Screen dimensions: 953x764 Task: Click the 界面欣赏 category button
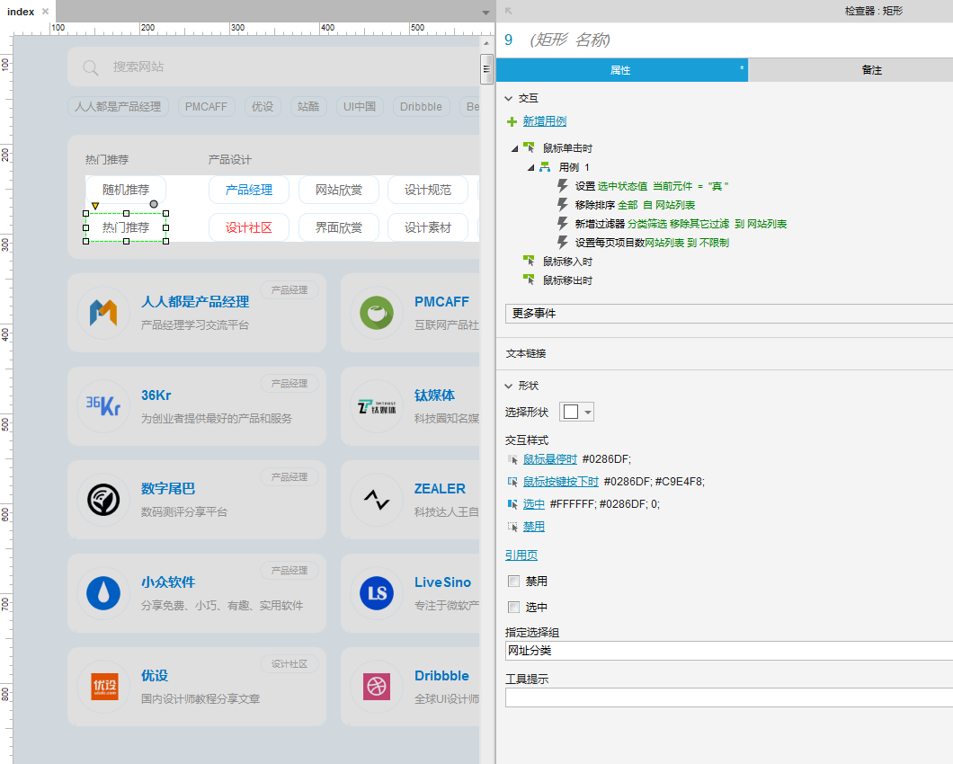[339, 228]
